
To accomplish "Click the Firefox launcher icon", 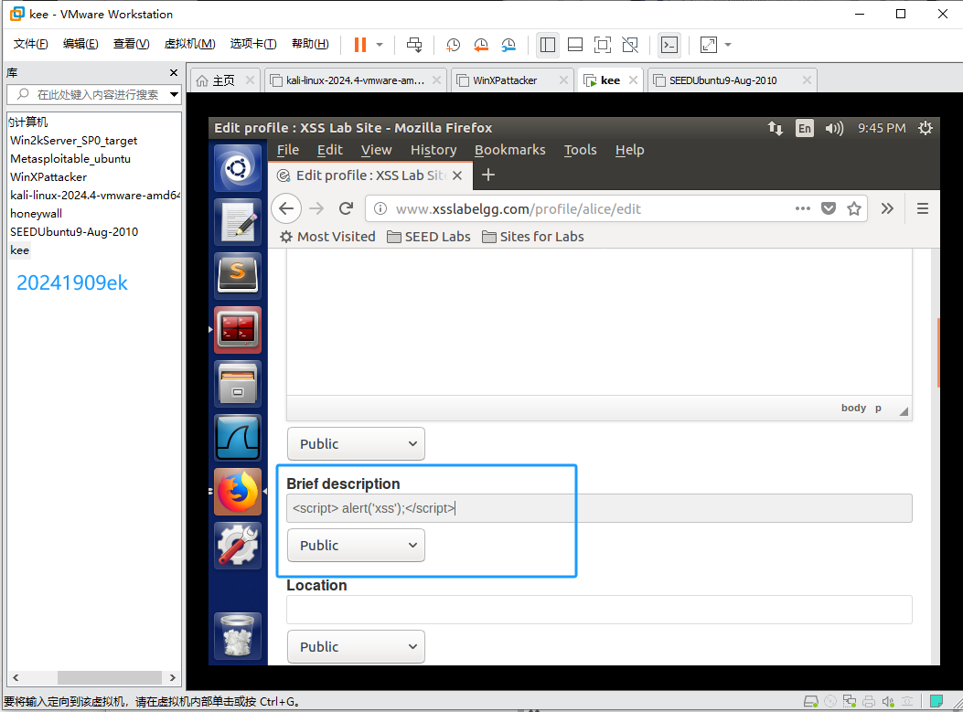I will coord(238,492).
